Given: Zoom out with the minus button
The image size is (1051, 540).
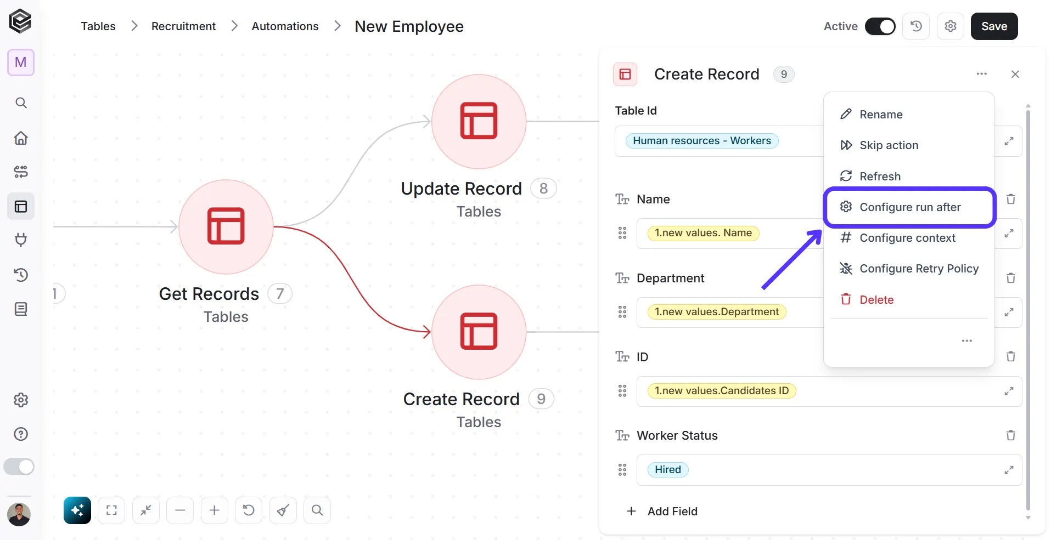Looking at the screenshot, I should pyautogui.click(x=180, y=510).
